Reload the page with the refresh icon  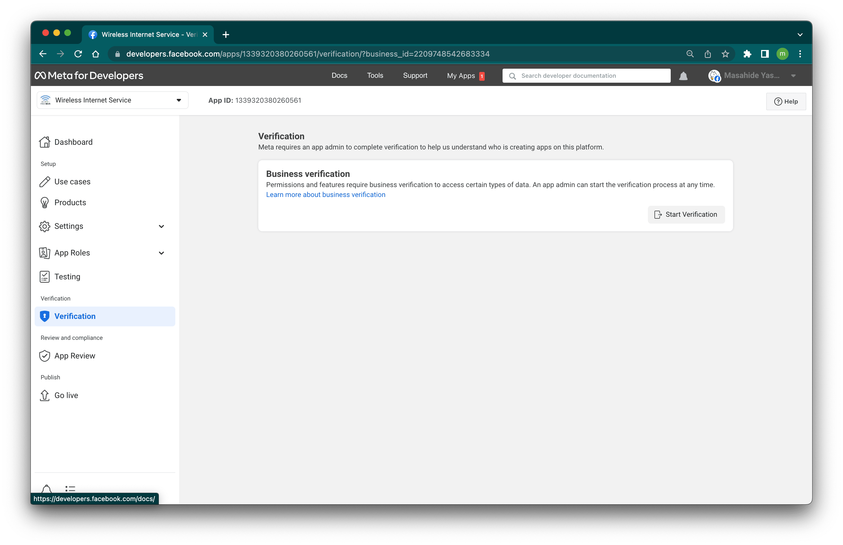[78, 54]
